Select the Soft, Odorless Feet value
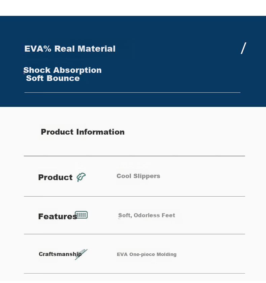 (146, 215)
